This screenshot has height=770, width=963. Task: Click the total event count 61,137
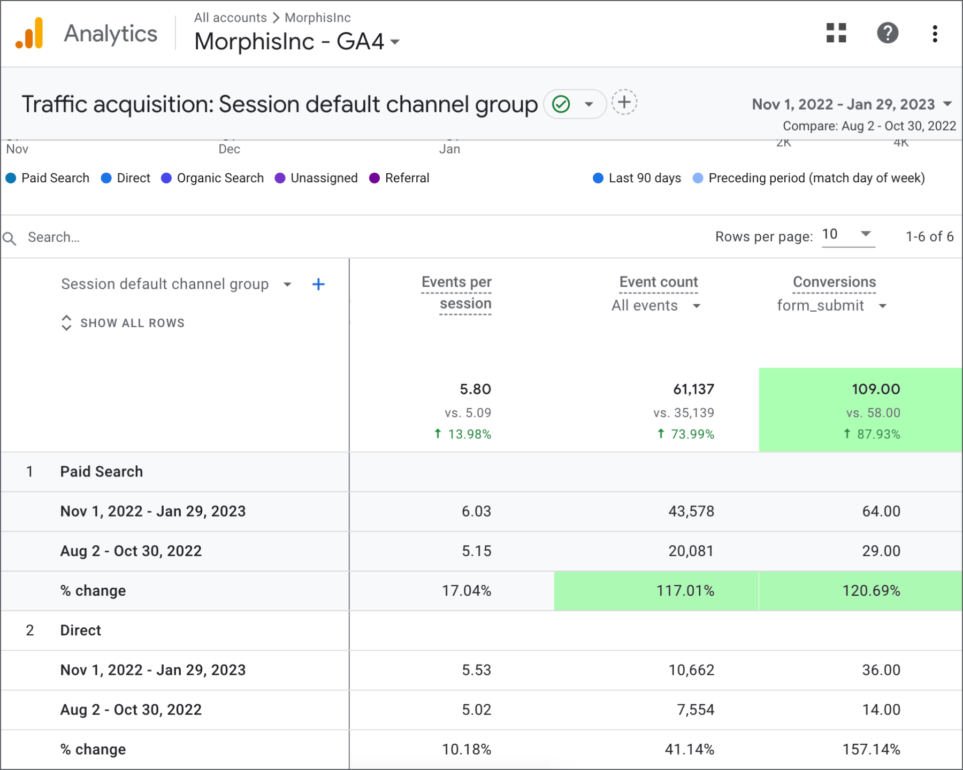pyautogui.click(x=693, y=389)
